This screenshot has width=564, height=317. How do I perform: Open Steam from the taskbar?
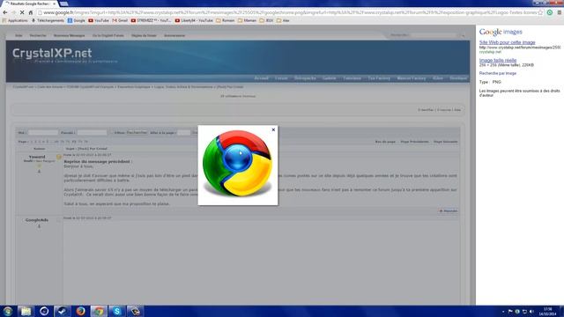[x=63, y=311]
